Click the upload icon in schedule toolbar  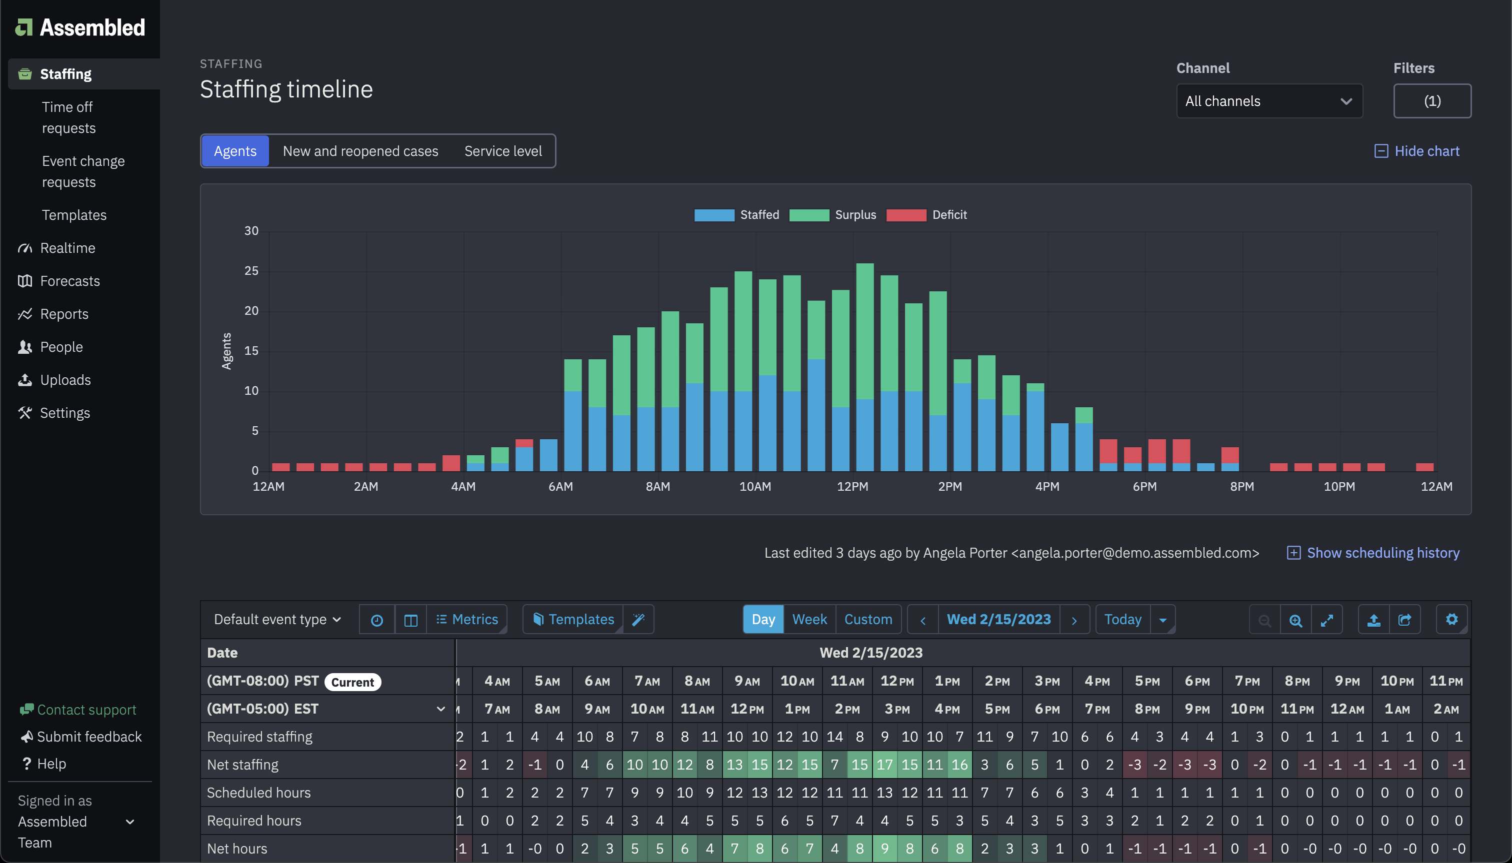coord(1374,620)
